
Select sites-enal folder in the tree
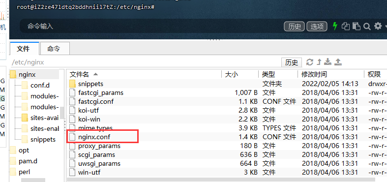coord(45,129)
